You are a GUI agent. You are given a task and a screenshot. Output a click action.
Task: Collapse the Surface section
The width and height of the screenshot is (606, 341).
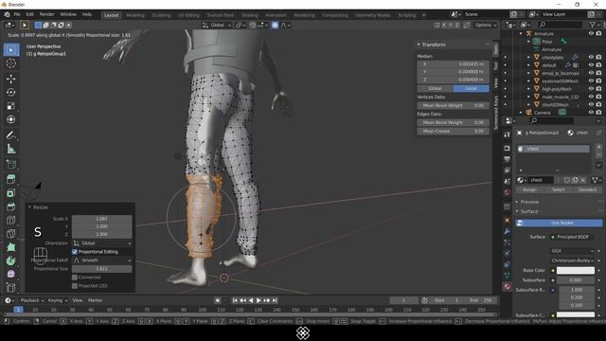click(517, 211)
